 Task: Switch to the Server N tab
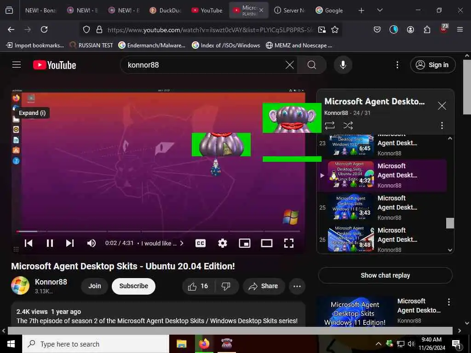tap(290, 10)
